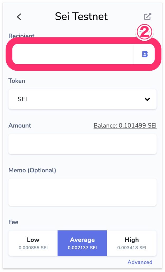Click the Memo (Optional) label
This screenshot has width=165, height=272.
32,170
